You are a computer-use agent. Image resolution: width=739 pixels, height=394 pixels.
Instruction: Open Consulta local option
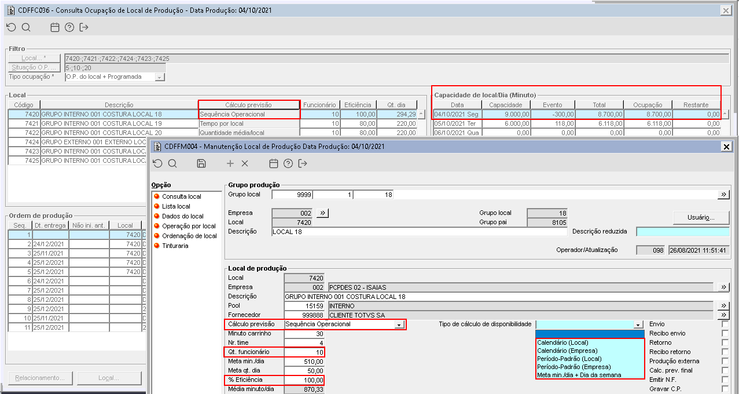[x=181, y=197]
